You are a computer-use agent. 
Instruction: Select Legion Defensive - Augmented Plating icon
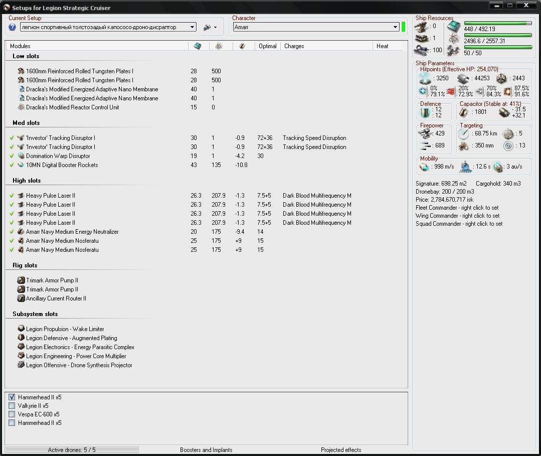click(x=21, y=338)
